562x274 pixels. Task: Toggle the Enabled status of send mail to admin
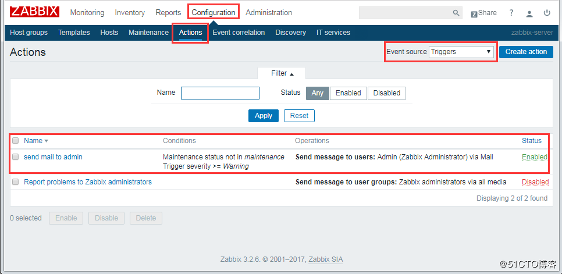point(535,157)
